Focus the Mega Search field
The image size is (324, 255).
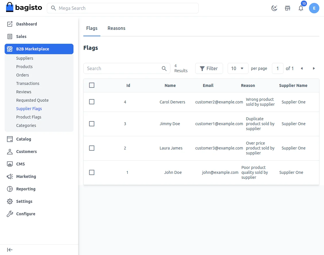point(123,8)
